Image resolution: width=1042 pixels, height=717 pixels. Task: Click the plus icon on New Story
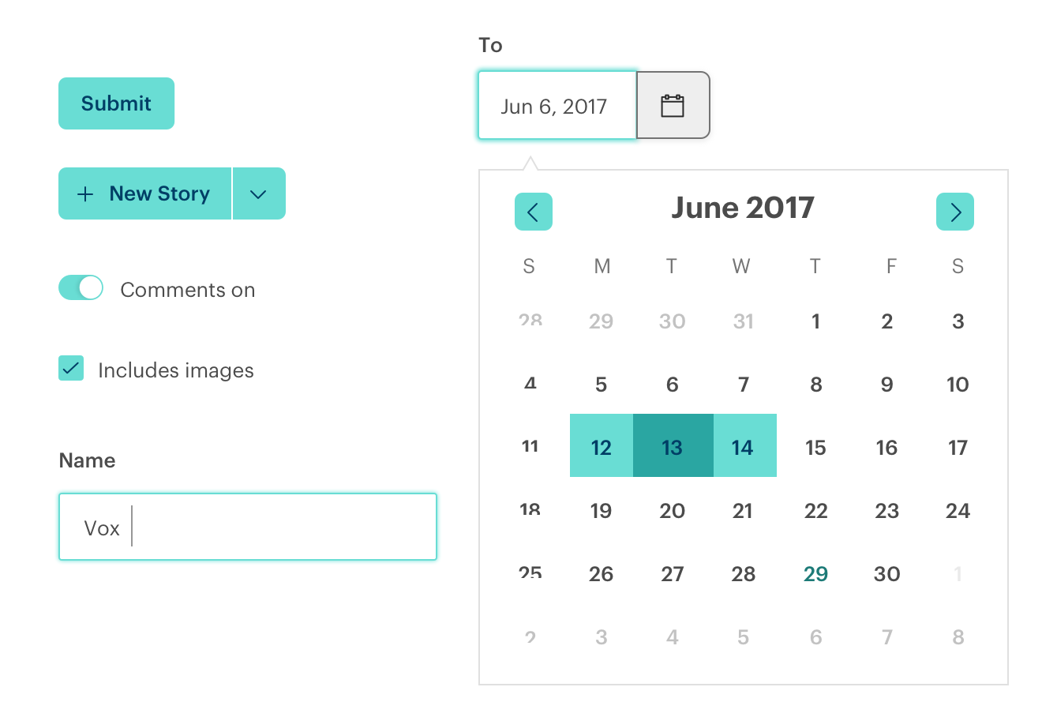(85, 194)
